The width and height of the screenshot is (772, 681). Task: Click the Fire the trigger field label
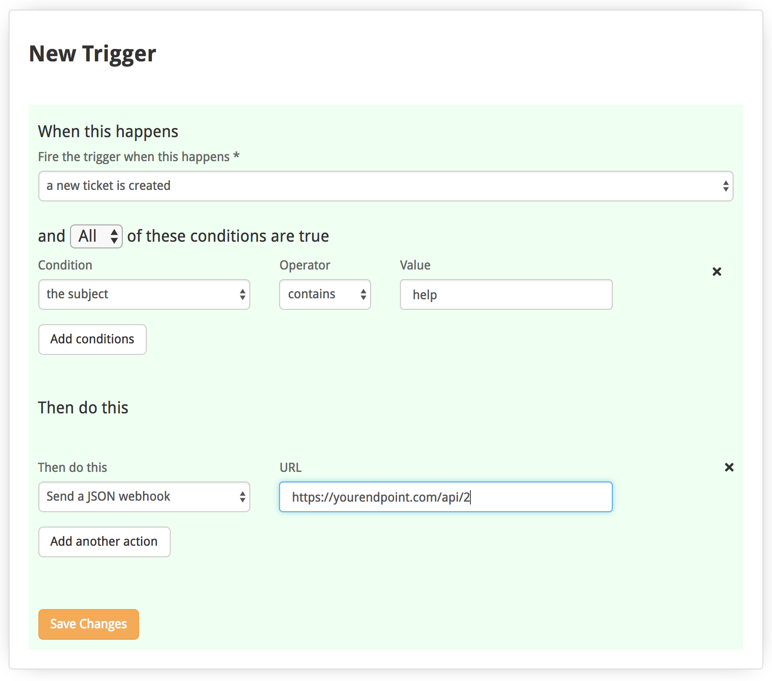coord(139,157)
